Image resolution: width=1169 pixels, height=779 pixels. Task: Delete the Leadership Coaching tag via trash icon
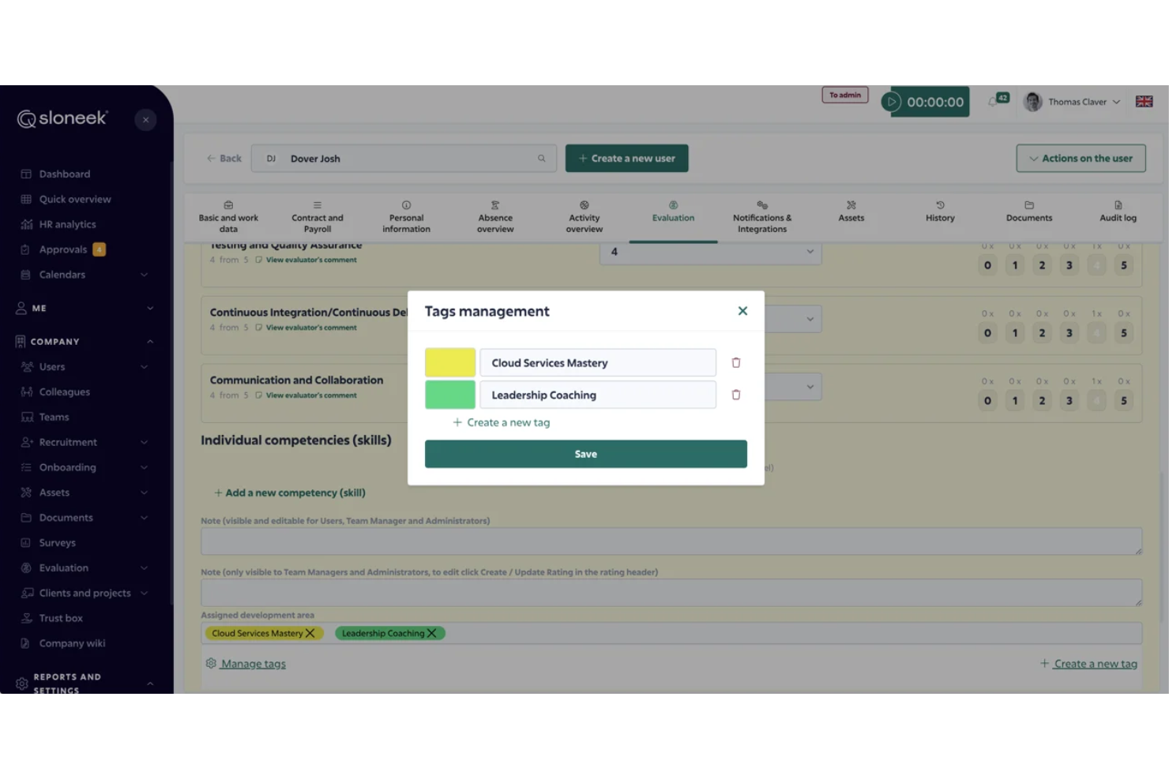tap(735, 394)
